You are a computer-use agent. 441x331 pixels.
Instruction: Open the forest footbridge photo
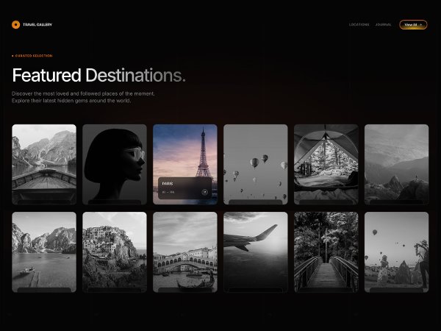tap(326, 252)
